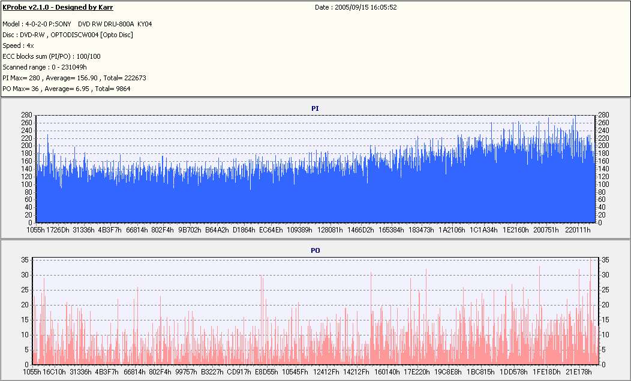Screen dimensions: 631x381
Task: Click PI axis label 1C1A34h
Action: click(x=483, y=230)
